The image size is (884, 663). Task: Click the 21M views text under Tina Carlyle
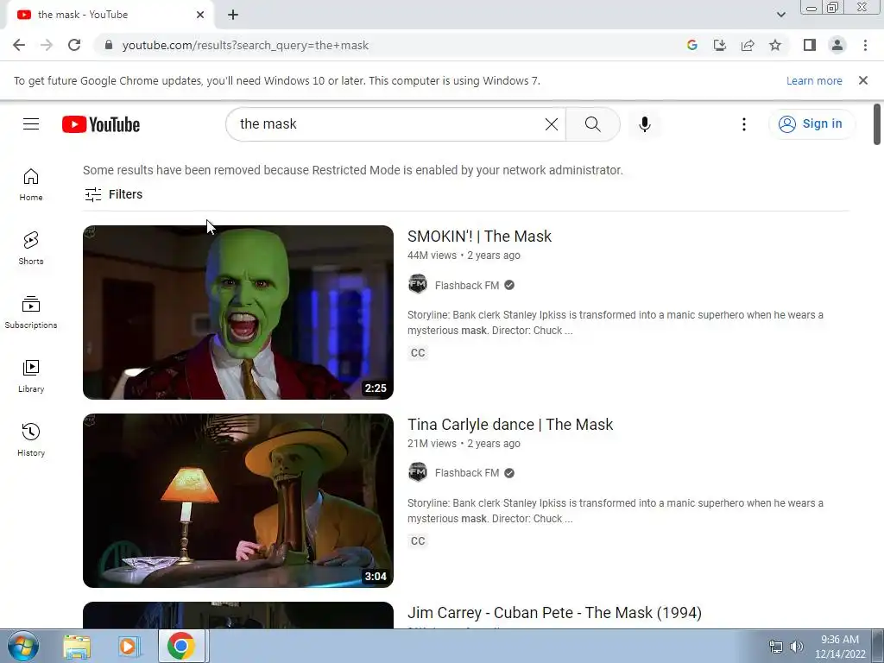[x=432, y=444]
